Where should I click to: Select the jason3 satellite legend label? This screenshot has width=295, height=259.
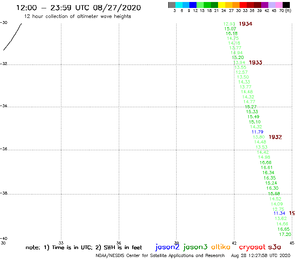[195, 247]
